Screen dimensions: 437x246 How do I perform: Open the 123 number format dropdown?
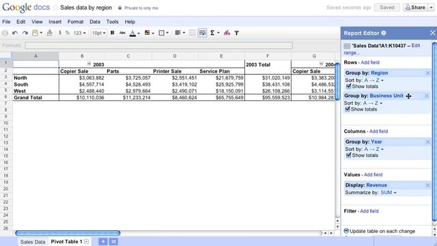point(80,33)
